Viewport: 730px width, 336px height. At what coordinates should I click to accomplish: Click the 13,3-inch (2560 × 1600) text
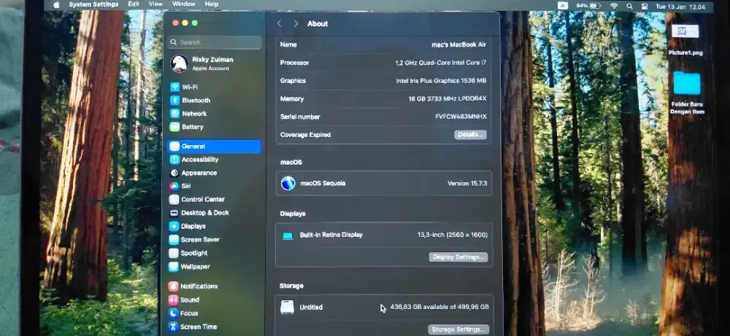click(x=453, y=235)
